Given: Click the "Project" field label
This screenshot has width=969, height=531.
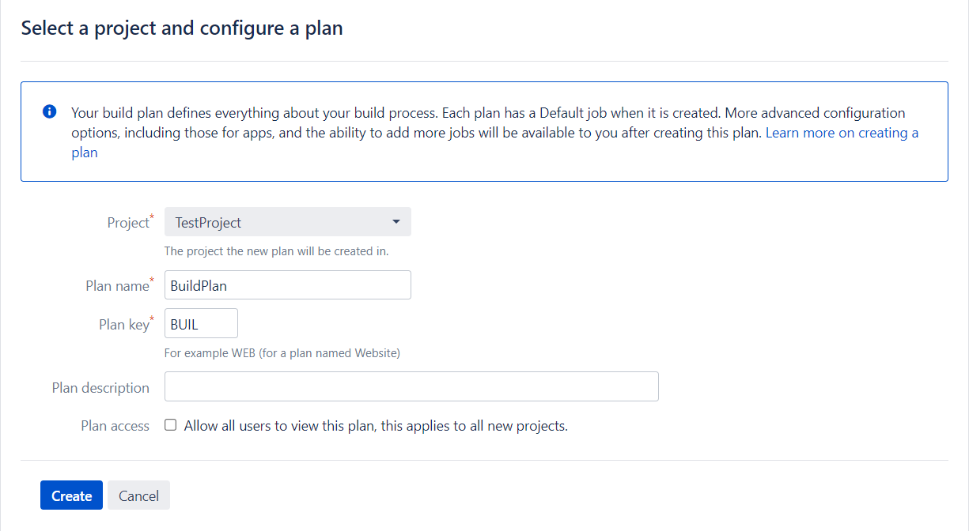Looking at the screenshot, I should click(x=127, y=223).
